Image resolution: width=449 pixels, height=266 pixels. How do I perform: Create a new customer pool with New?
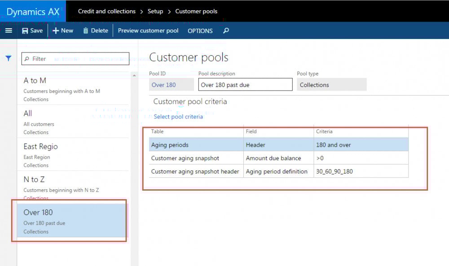(63, 31)
